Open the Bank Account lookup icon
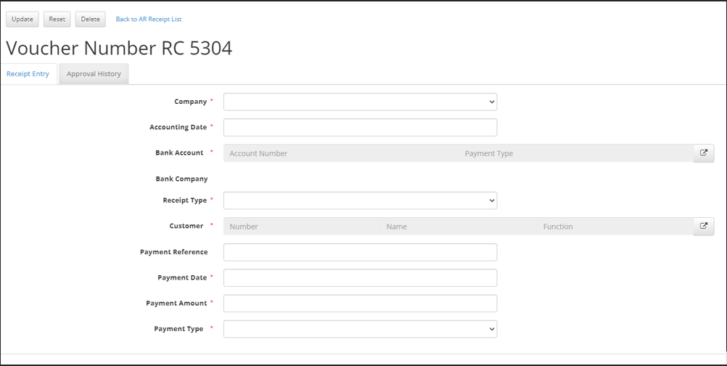727x366 pixels. coord(703,153)
